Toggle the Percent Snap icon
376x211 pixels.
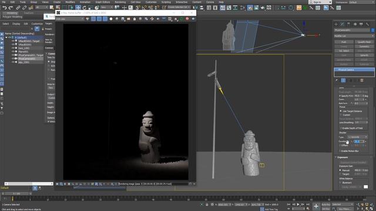[x=150, y=8]
